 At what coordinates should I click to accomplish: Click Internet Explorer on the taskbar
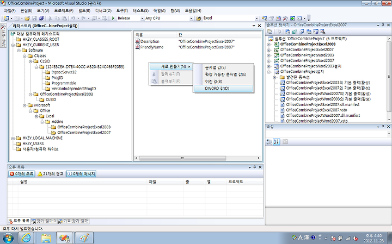(26, 238)
